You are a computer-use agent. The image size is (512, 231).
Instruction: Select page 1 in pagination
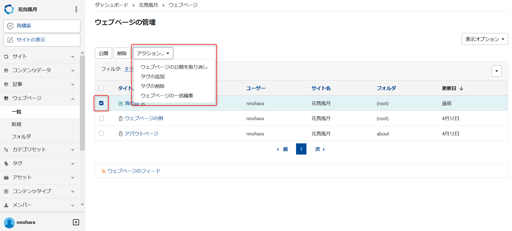pos(301,149)
